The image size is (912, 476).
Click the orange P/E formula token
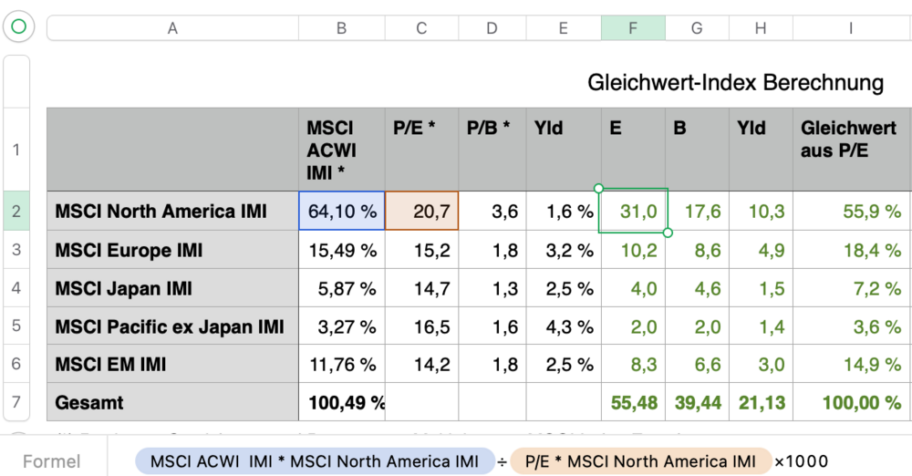pyautogui.click(x=638, y=461)
